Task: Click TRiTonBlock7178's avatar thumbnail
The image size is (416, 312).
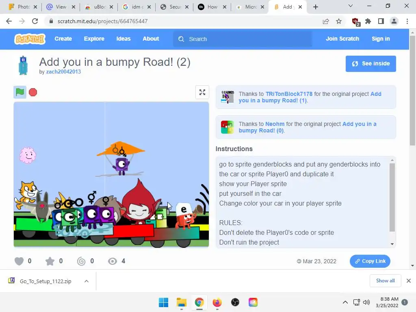Action: click(227, 97)
